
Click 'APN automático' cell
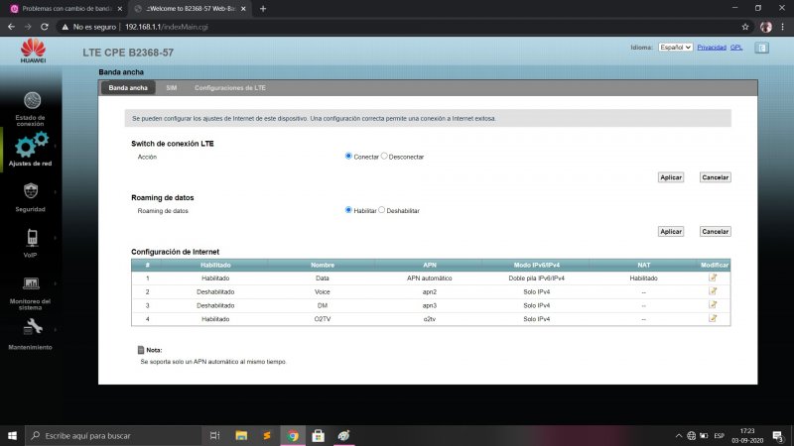[x=430, y=279]
